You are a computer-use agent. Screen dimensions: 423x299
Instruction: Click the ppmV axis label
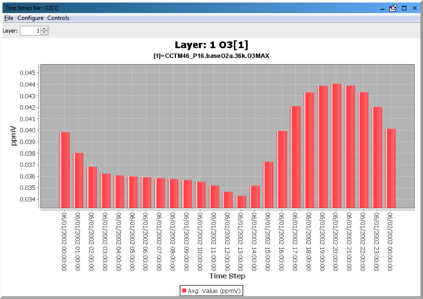[x=13, y=136]
